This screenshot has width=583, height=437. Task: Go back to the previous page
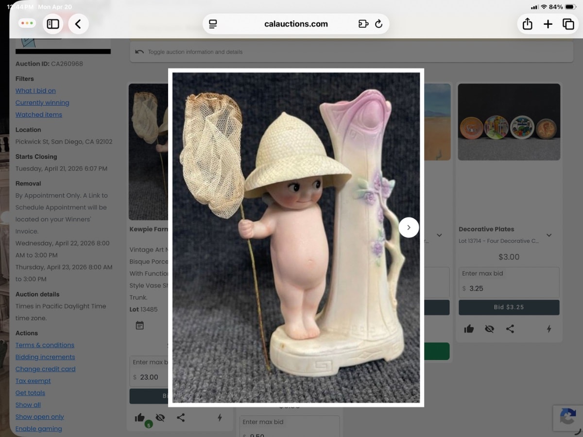[78, 24]
